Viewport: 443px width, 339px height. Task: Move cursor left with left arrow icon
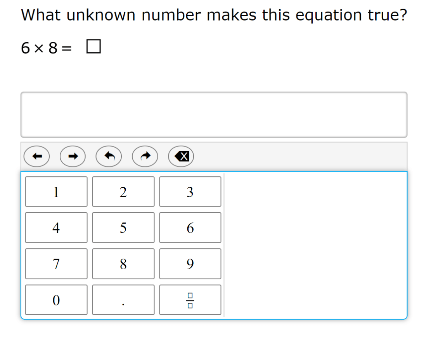point(37,157)
